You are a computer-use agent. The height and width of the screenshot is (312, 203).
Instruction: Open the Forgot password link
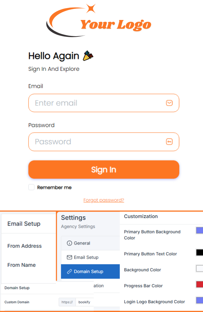[104, 200]
